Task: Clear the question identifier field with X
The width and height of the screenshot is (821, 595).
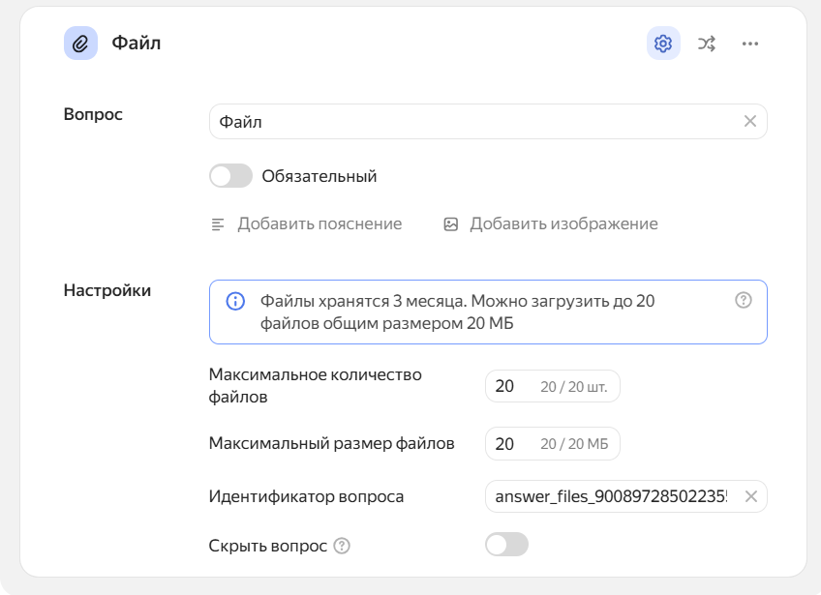Action: point(750,496)
